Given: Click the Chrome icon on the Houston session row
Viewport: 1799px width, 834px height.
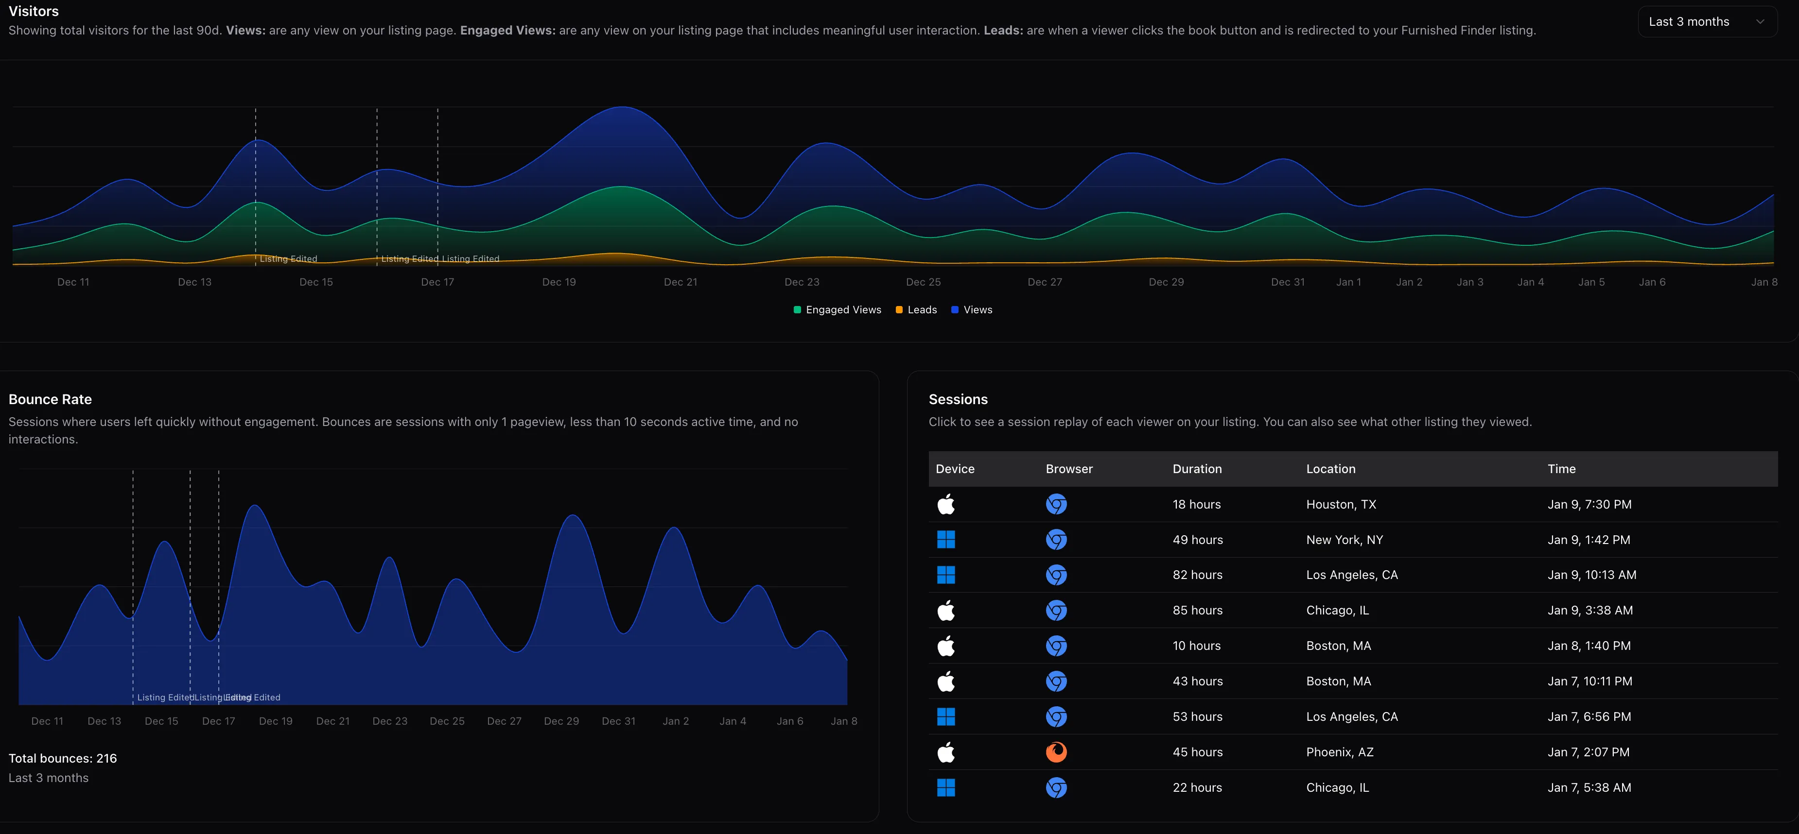Looking at the screenshot, I should pyautogui.click(x=1056, y=504).
